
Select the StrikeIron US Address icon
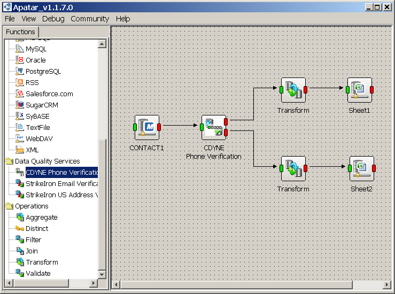[20, 195]
